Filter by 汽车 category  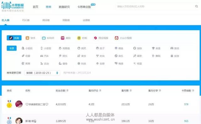[45, 56]
